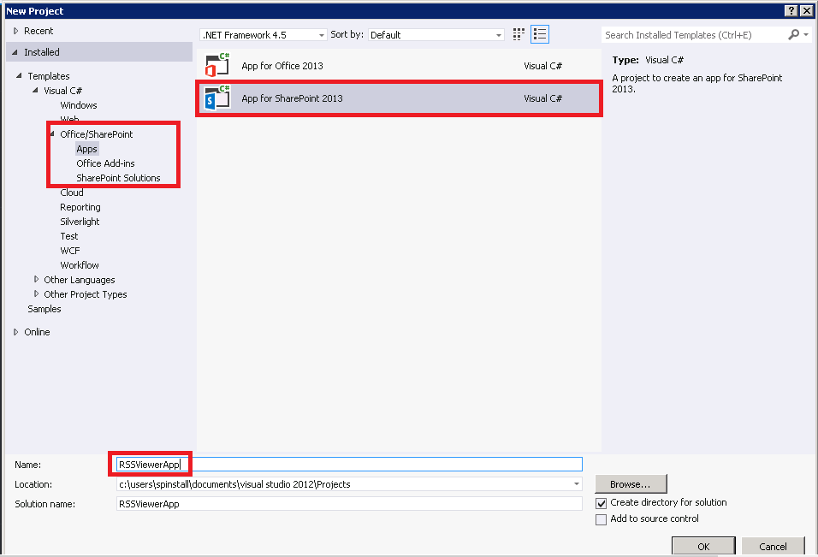Toggle Create directory for solution checkbox
818x557 pixels.
pyautogui.click(x=601, y=503)
